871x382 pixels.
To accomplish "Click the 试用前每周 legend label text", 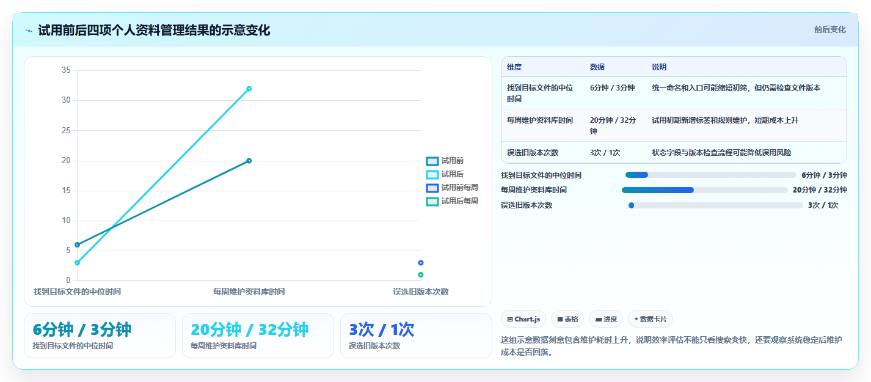I will (460, 188).
